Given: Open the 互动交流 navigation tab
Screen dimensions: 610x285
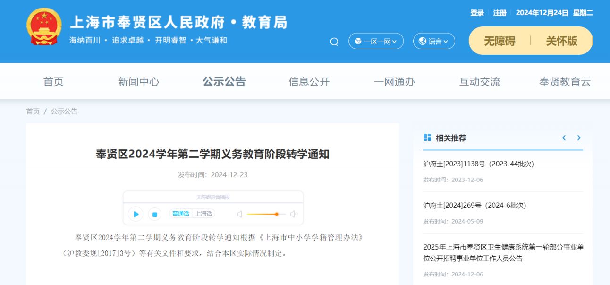Looking at the screenshot, I should click(480, 82).
